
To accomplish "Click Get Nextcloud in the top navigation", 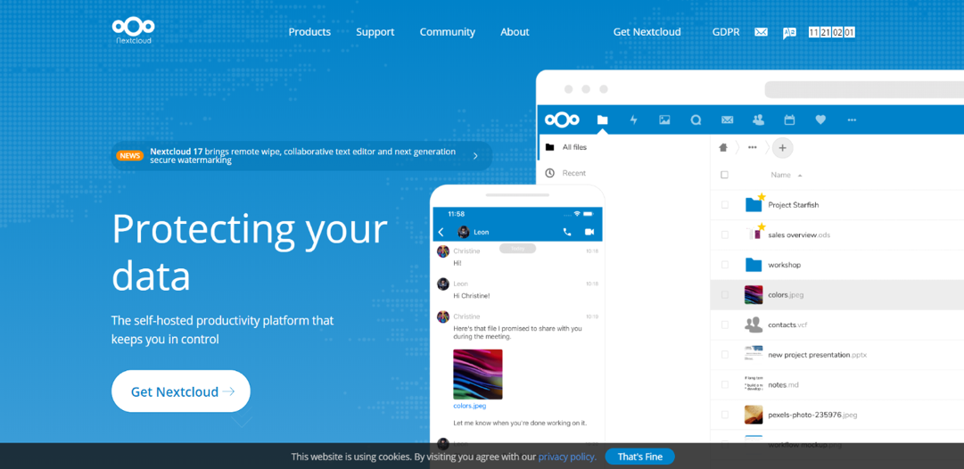I will tap(647, 32).
